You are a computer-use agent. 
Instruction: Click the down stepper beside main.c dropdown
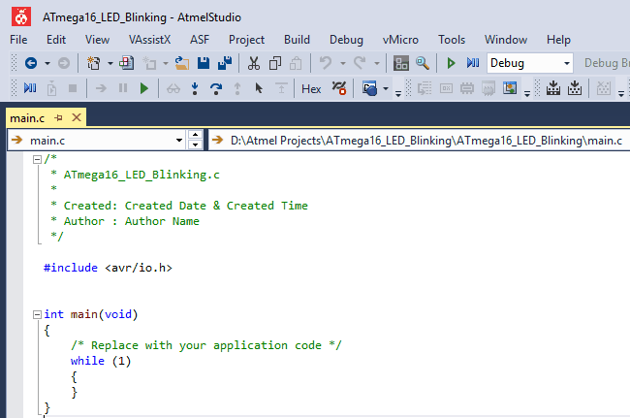195,145
